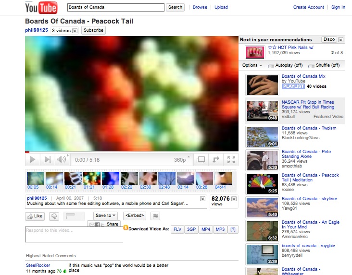Click the comment rating bar next to dislike
Image resolution: width=352 pixels, height=275 pixels.
pos(74,216)
